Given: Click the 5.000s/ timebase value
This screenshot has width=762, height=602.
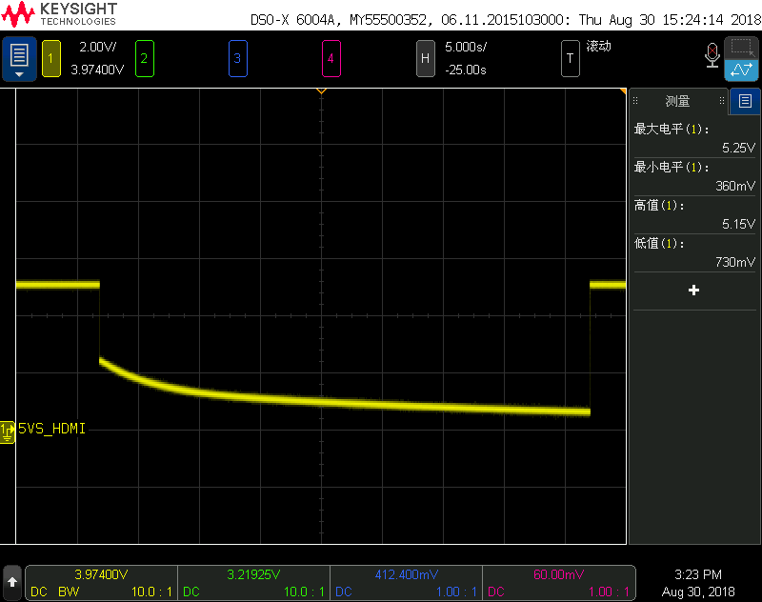Looking at the screenshot, I should (466, 47).
